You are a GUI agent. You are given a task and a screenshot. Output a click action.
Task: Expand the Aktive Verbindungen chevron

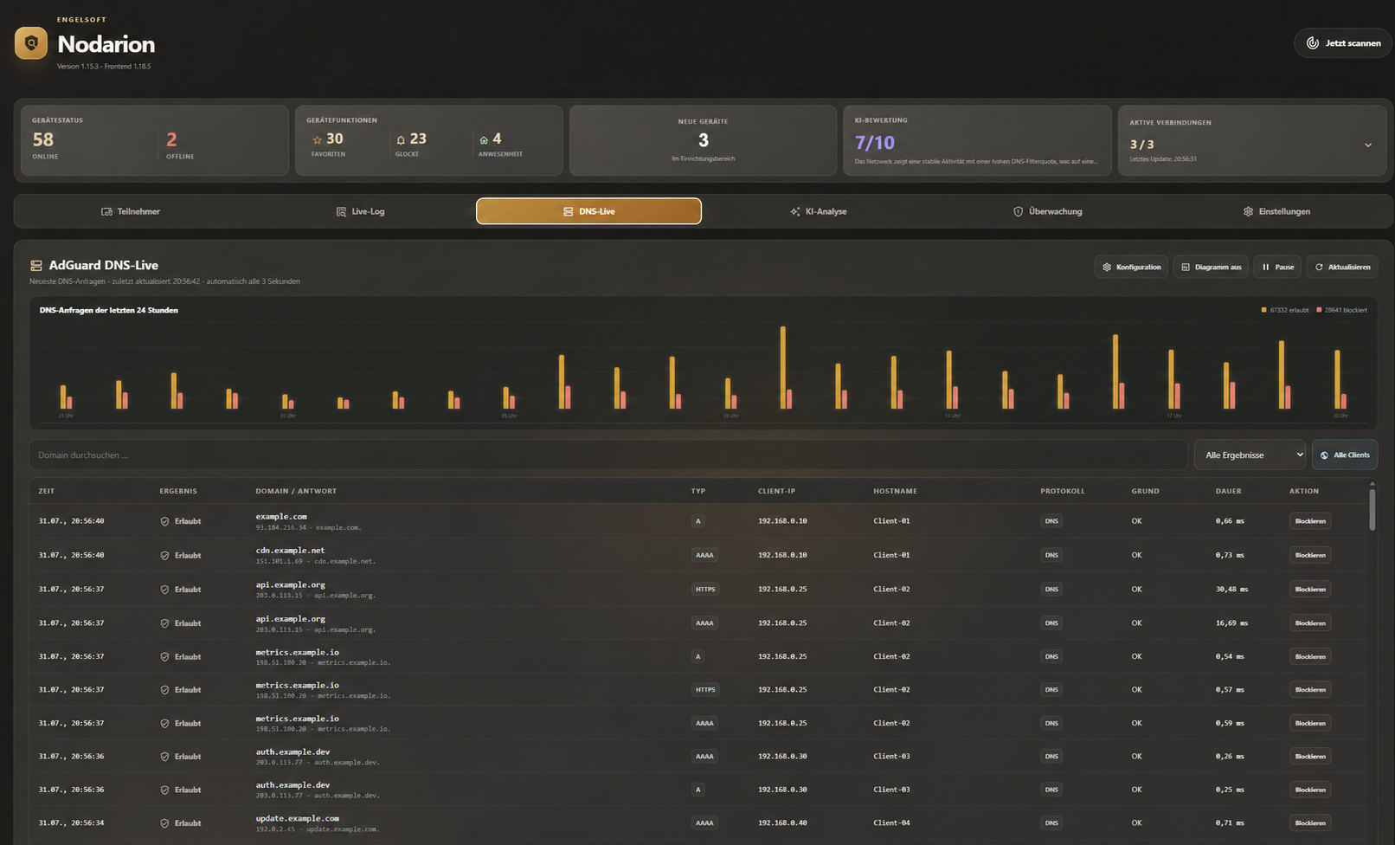[x=1368, y=145]
